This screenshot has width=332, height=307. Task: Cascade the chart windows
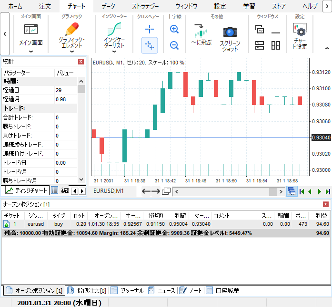260,29
